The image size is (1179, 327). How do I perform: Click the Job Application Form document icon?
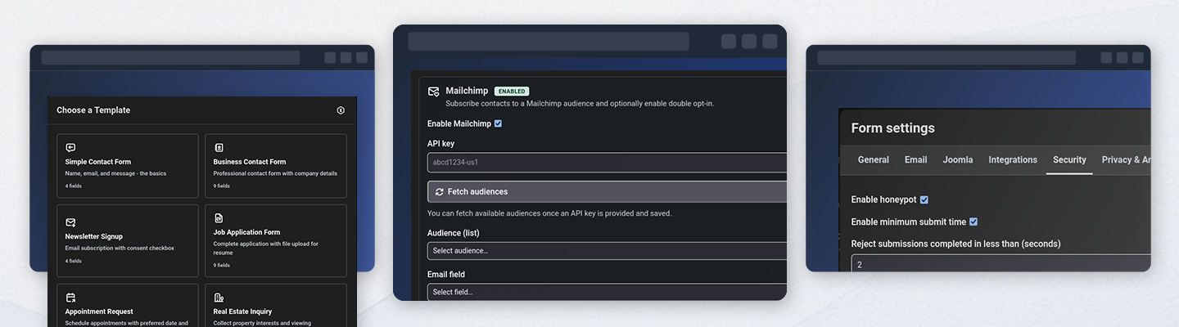[219, 218]
